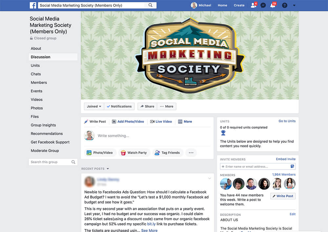The width and height of the screenshot is (328, 232).
Task: Click the invite members contact book icon
Action: coord(292,166)
